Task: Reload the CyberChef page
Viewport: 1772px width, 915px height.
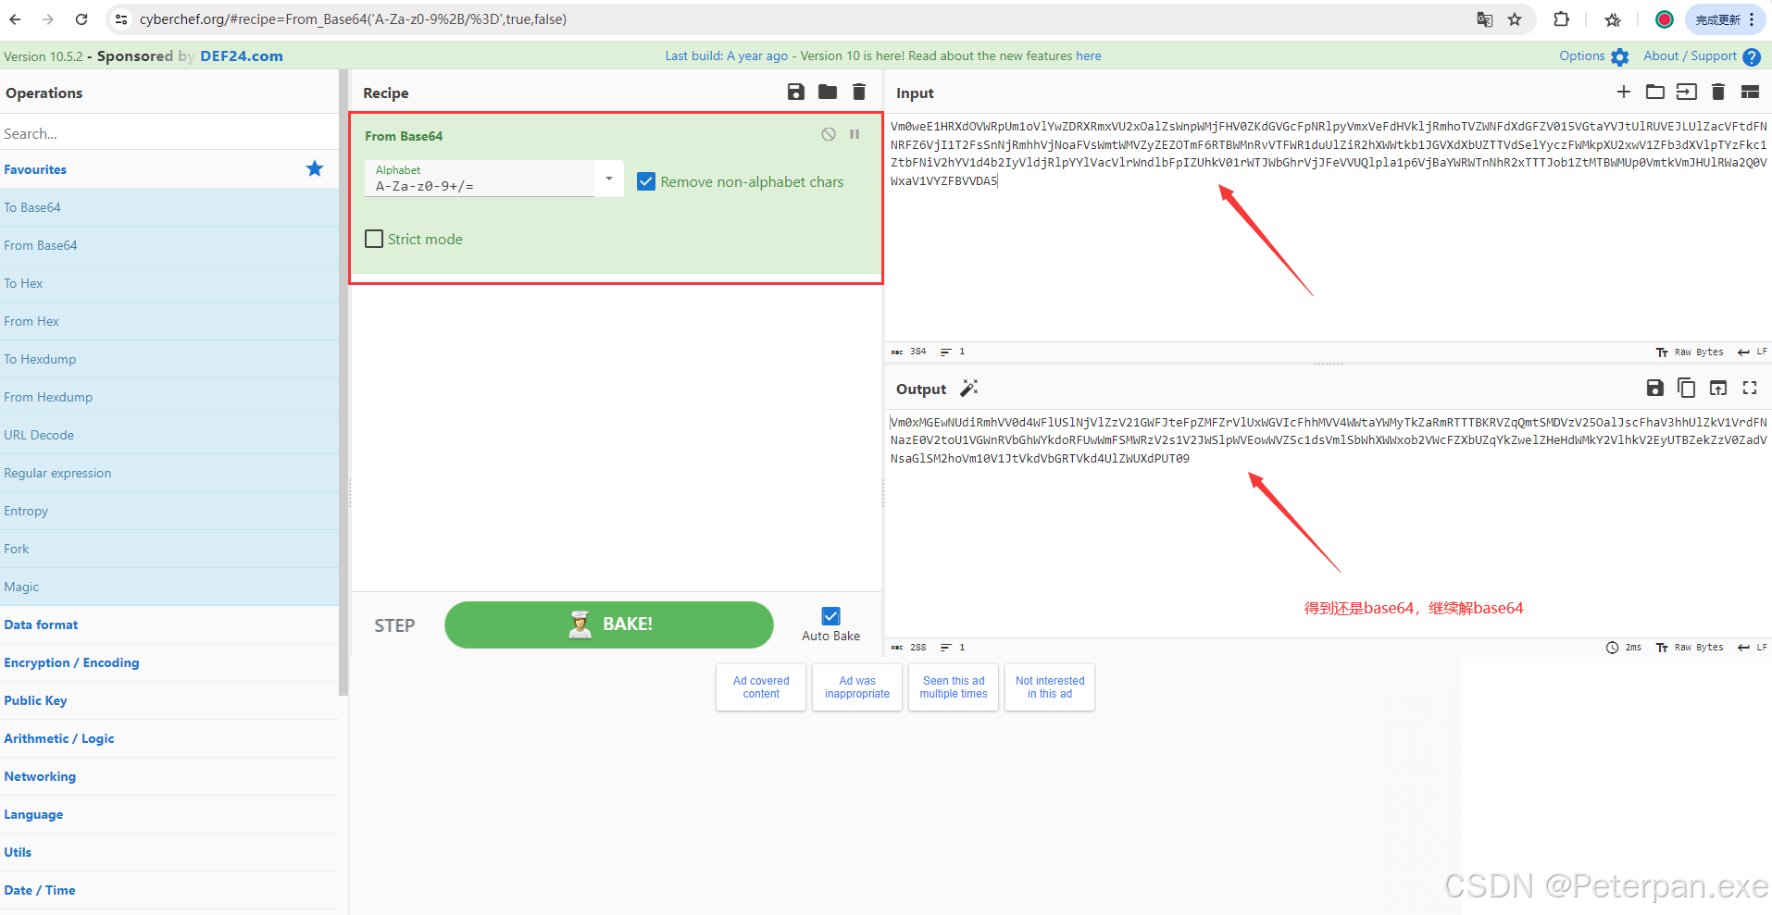Action: (x=81, y=19)
